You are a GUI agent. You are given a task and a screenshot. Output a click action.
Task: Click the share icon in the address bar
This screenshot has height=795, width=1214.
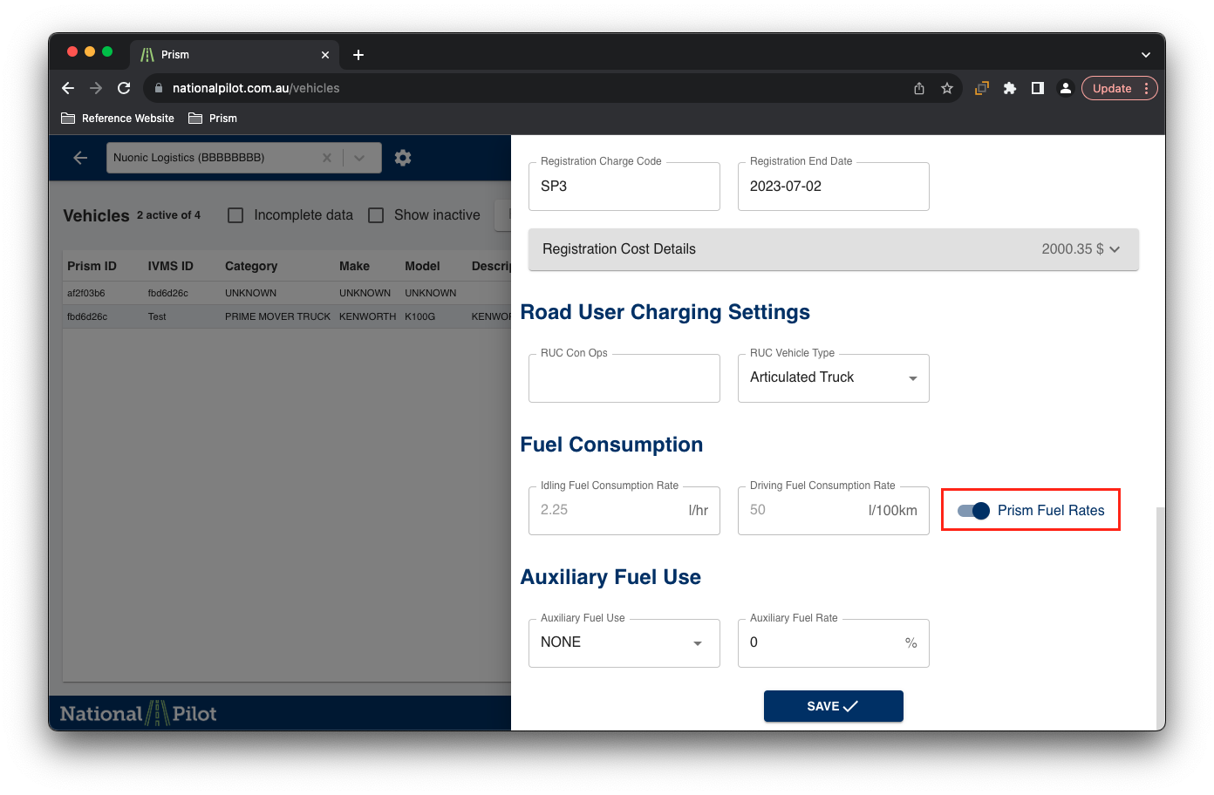919,88
